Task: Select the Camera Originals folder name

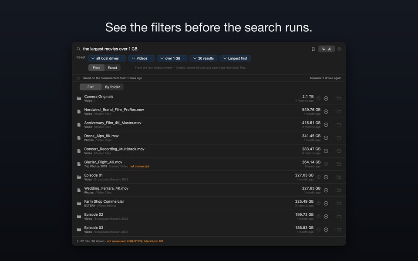Action: (x=99, y=97)
